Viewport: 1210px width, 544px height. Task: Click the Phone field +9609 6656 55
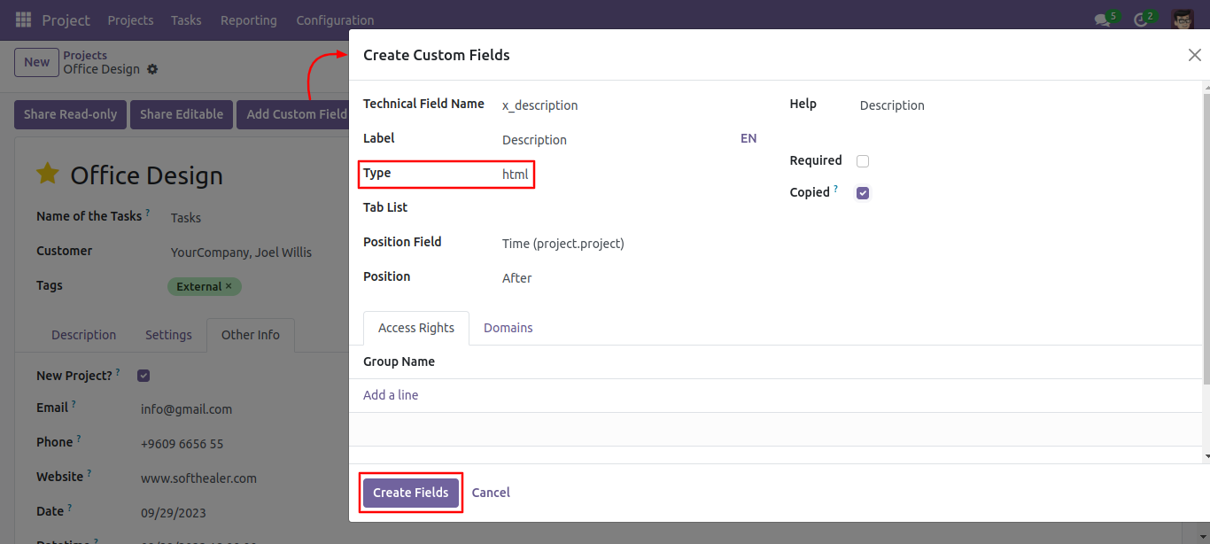182,444
